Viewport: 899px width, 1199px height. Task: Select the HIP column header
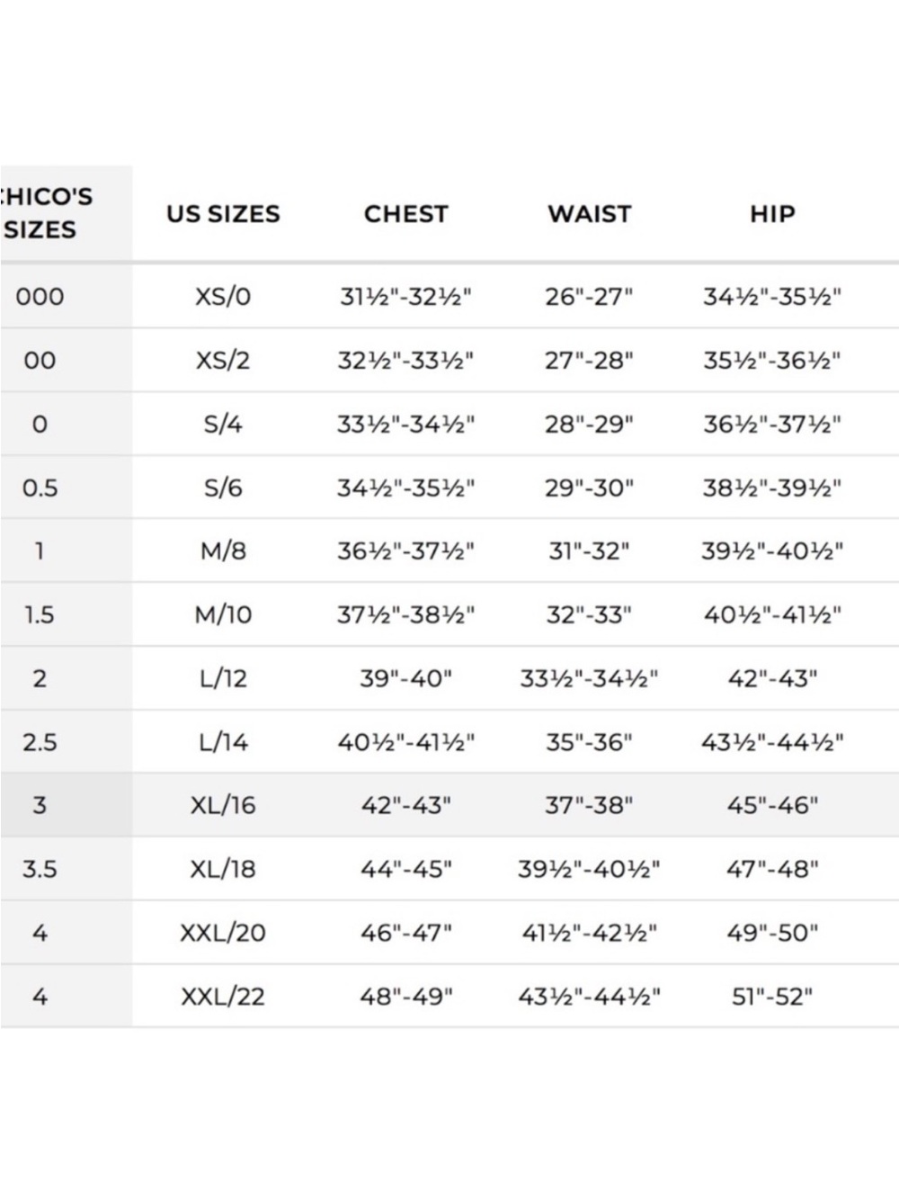click(x=772, y=214)
